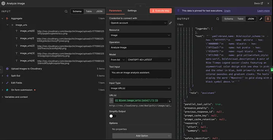Open the expression editor icon in the URL(s) field
Image resolution: width=273 pixels, height=140 pixels.
tap(169, 101)
